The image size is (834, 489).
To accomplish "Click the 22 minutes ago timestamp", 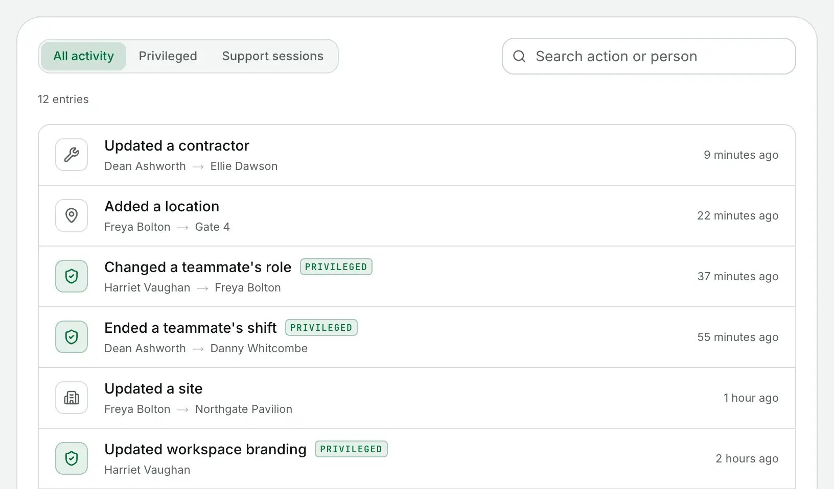I will [737, 215].
